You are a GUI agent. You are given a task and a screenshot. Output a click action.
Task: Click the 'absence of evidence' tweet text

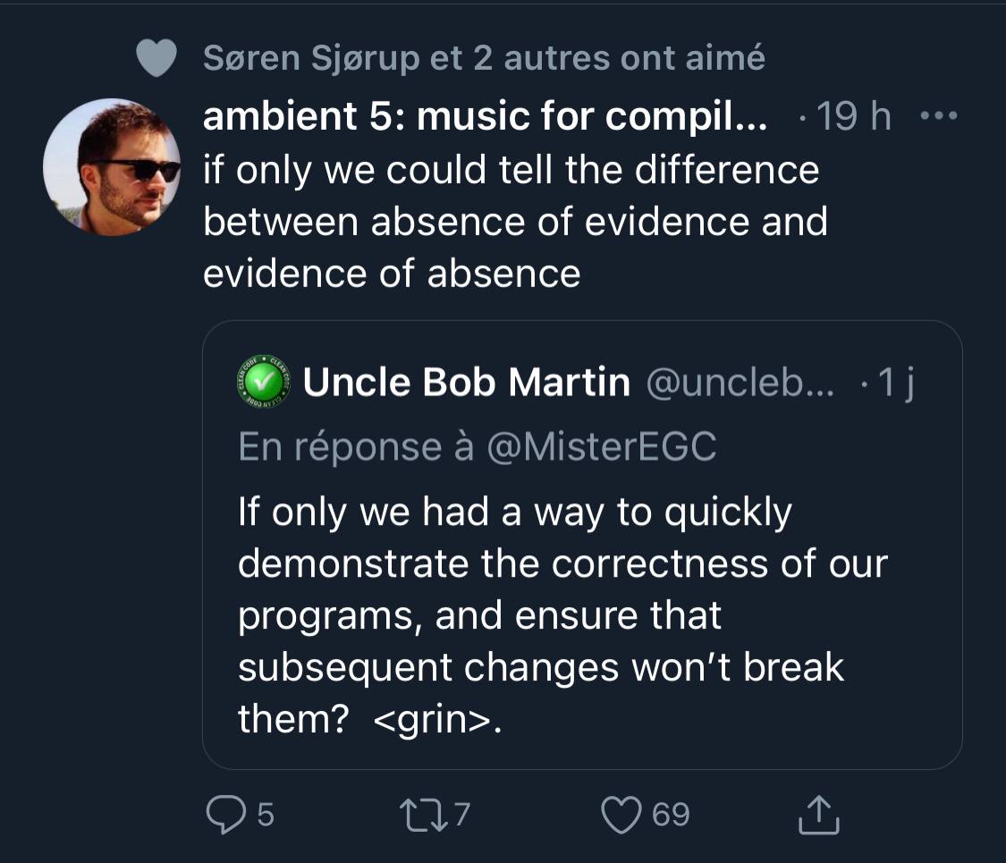pos(514,221)
